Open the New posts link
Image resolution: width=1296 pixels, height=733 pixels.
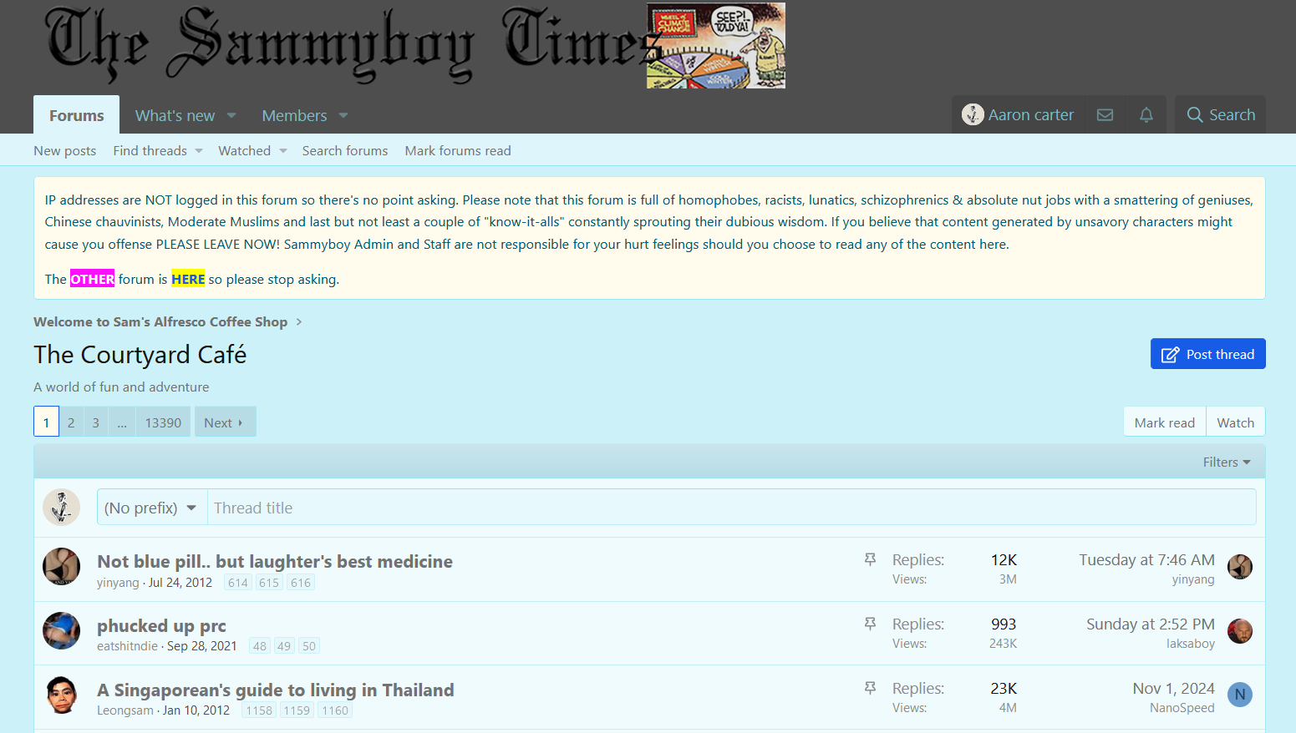tap(64, 151)
